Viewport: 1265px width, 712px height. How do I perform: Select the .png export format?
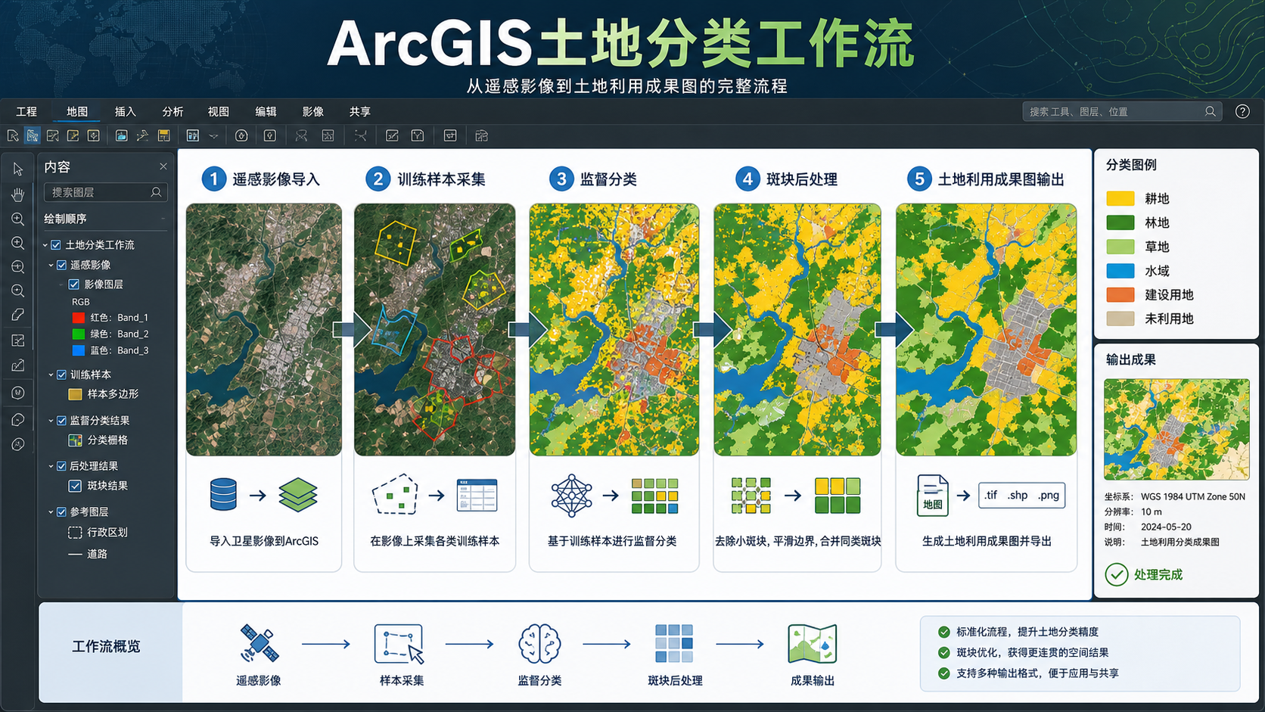[x=1049, y=495]
